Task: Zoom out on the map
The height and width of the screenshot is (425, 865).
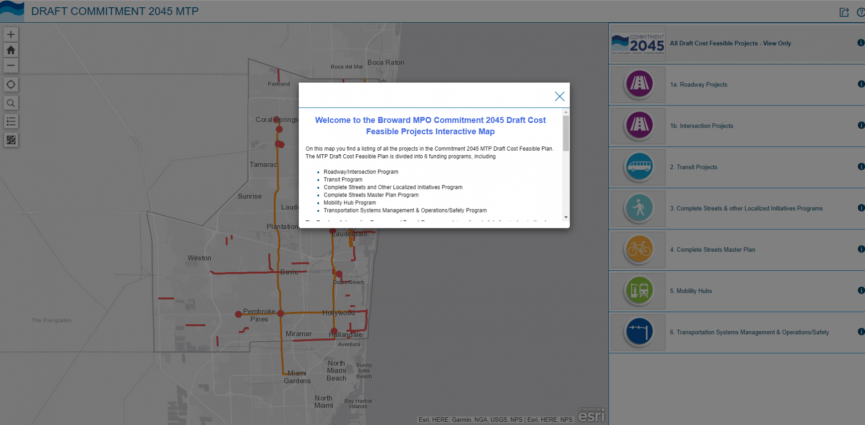Action: (x=10, y=66)
